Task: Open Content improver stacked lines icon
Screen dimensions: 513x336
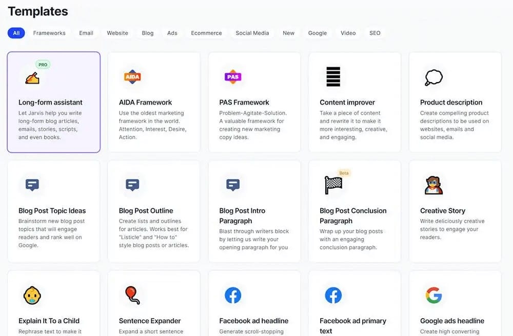Action: click(x=333, y=77)
